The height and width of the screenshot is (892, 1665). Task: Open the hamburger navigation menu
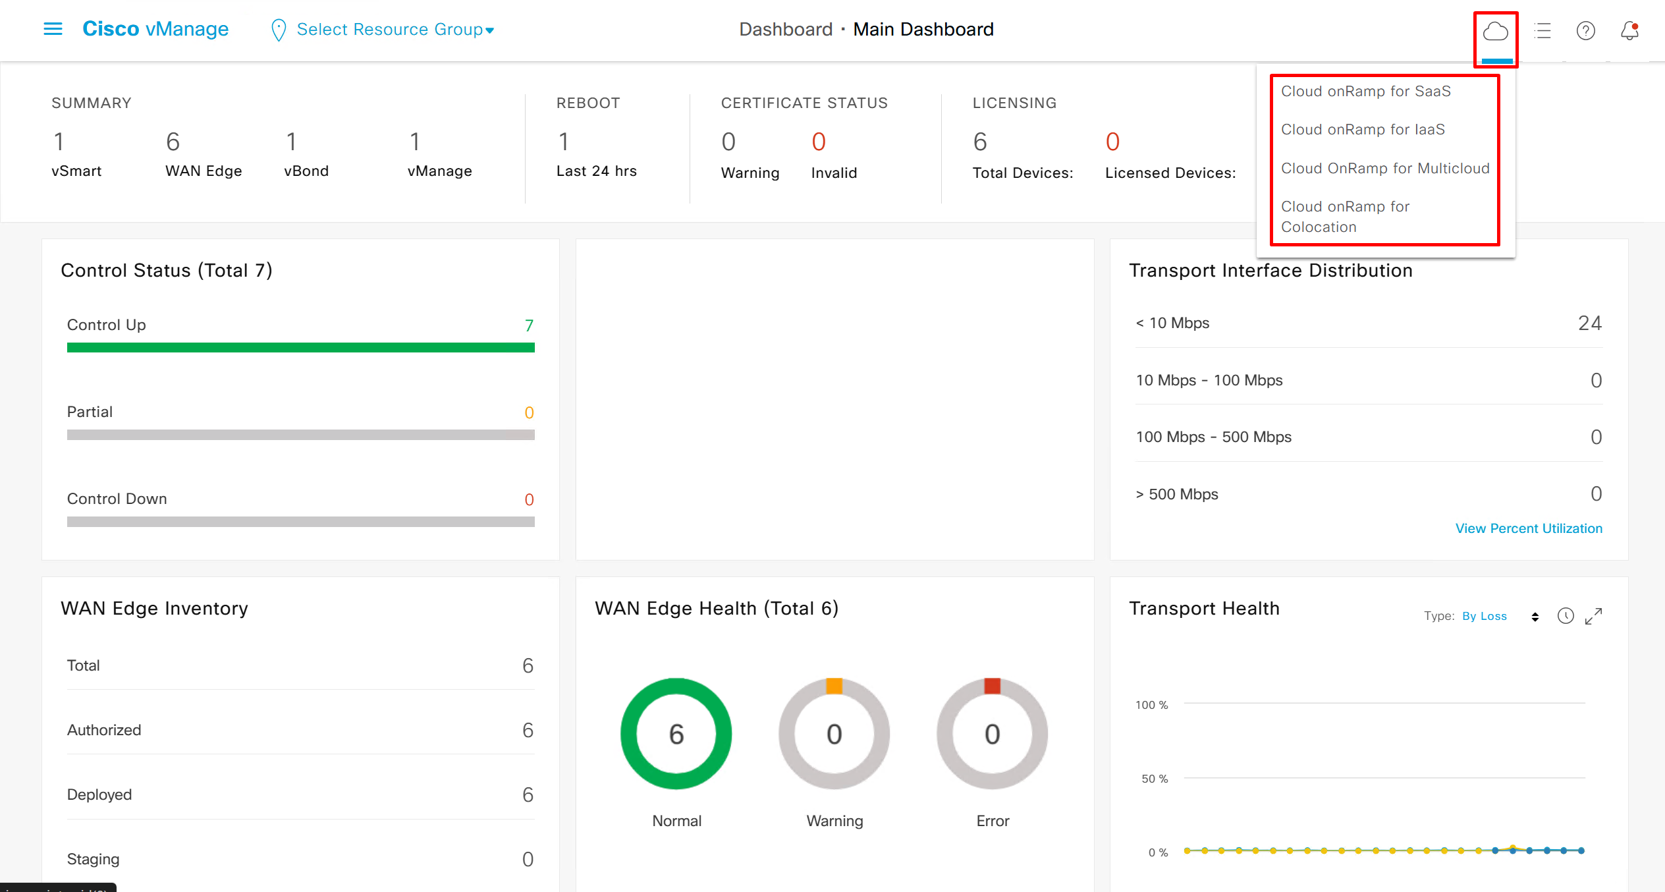click(53, 29)
